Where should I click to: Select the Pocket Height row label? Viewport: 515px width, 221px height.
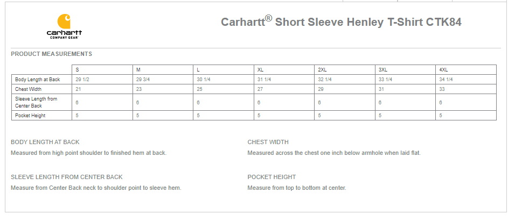point(31,116)
